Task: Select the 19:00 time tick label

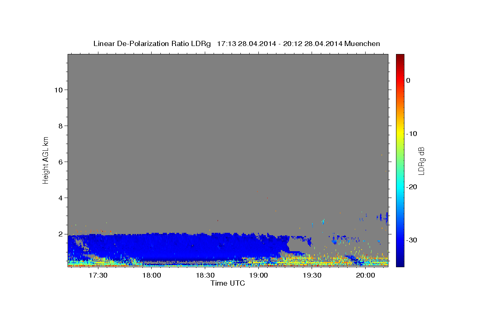Action: 258,275
